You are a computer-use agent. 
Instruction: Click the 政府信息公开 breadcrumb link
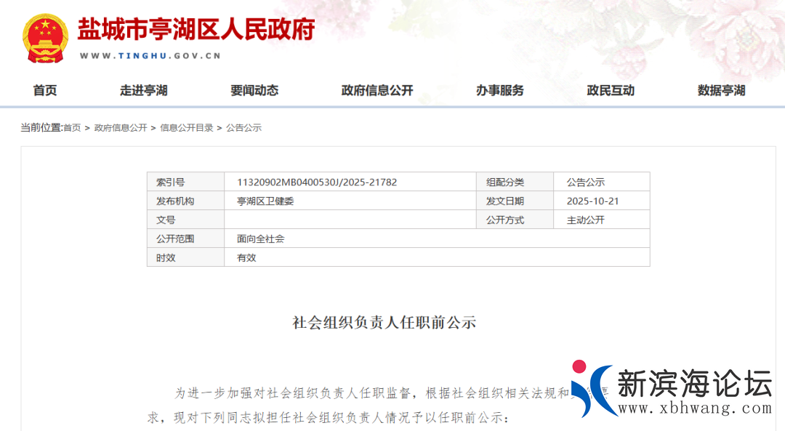coord(121,128)
